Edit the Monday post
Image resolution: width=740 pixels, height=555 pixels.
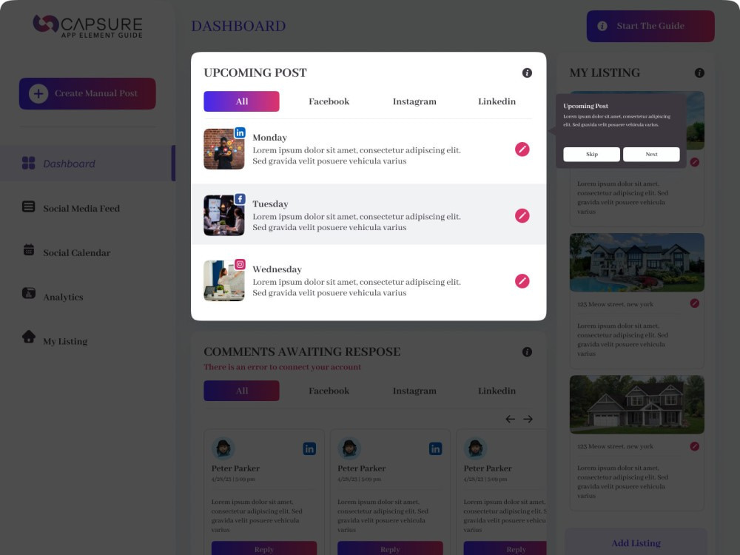(522, 149)
